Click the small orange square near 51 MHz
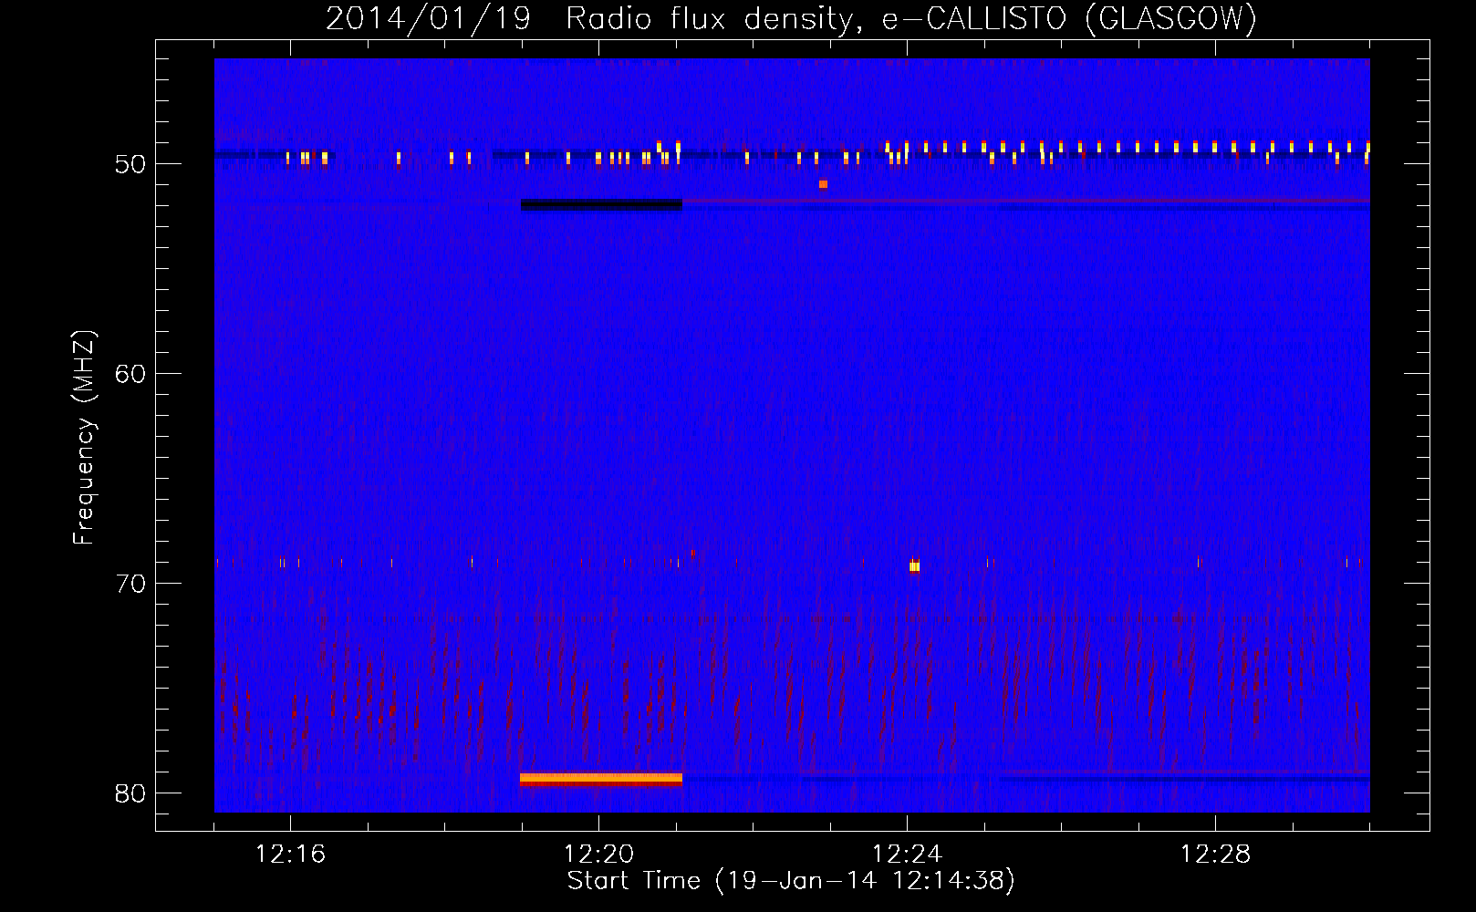1476x912 pixels. point(823,184)
